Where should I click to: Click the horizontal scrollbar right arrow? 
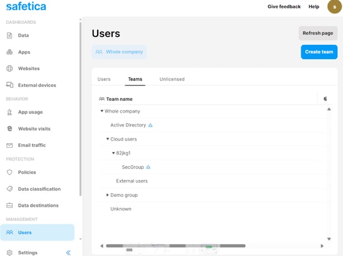[x=322, y=246]
